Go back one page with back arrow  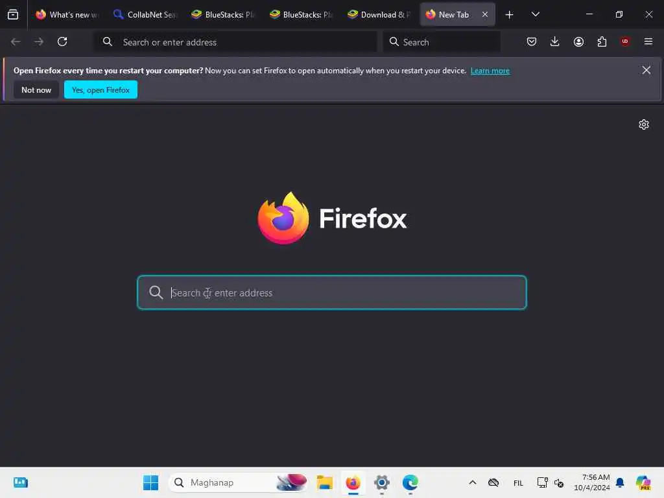pos(16,41)
